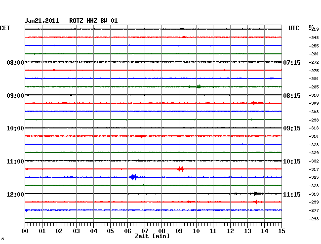Screen dimensions: 321x244
Task: Click the 15 minute axis label
Action: [281, 231]
